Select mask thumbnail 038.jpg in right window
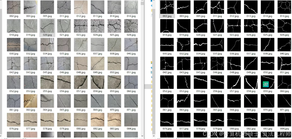The width and height of the screenshot is (292, 139). (x=268, y=45)
